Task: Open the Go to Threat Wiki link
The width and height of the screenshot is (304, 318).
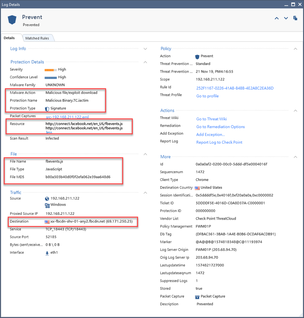Action: click(x=211, y=119)
